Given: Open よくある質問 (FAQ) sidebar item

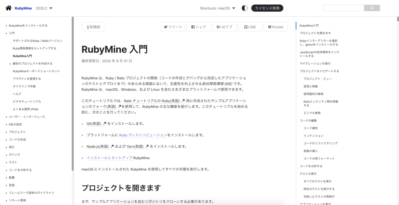Looking at the screenshot, I should 26,109.
